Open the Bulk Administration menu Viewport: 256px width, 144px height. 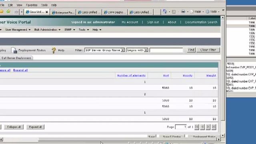click(47, 30)
